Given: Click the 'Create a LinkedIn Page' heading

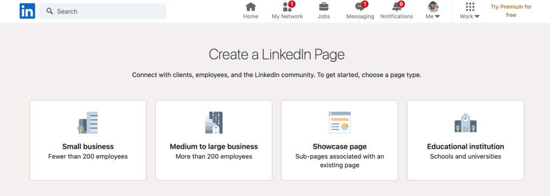Looking at the screenshot, I should [277, 55].
